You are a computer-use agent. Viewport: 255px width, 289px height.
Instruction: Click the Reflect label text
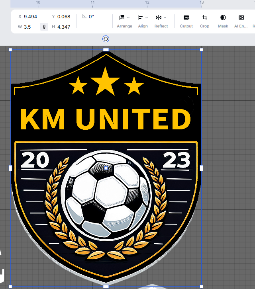pyautogui.click(x=161, y=26)
